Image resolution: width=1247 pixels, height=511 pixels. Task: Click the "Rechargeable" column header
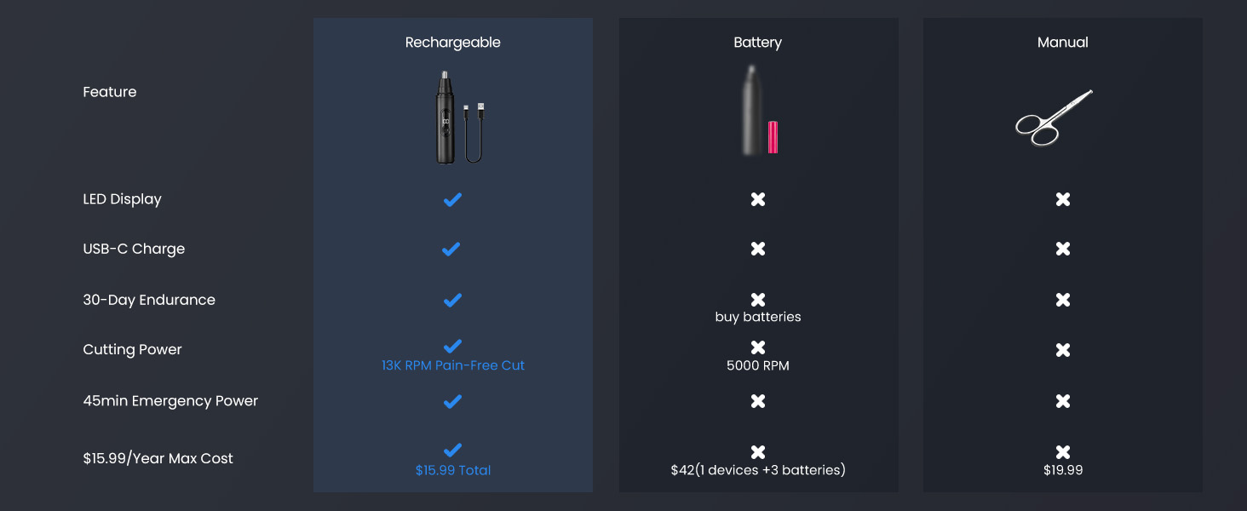click(452, 43)
